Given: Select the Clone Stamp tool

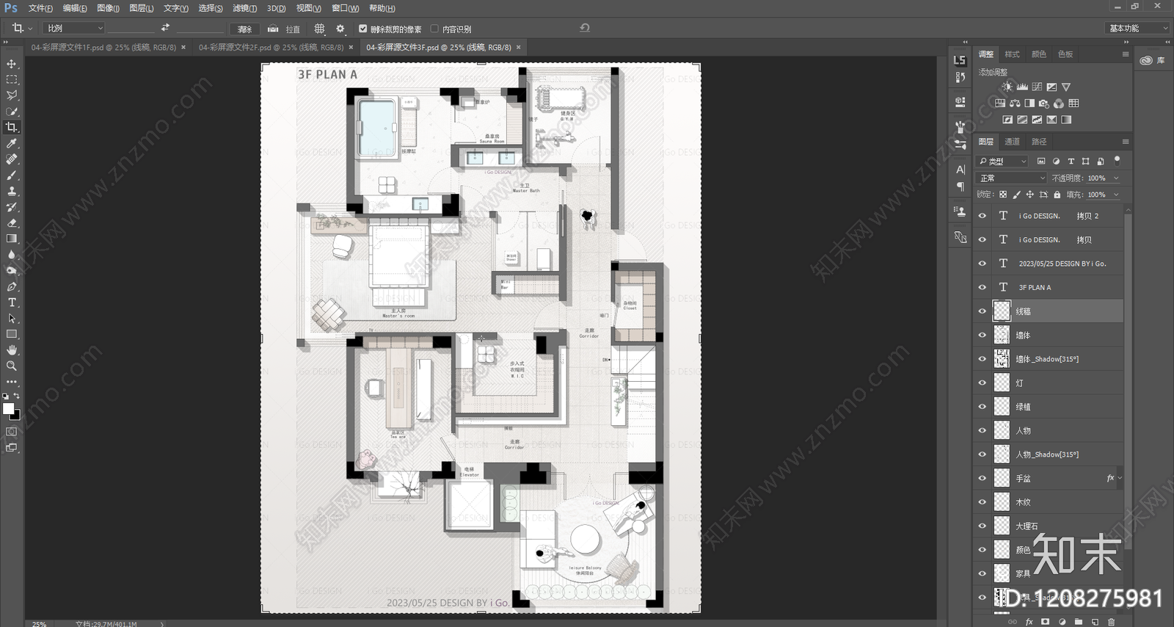Looking at the screenshot, I should (12, 191).
